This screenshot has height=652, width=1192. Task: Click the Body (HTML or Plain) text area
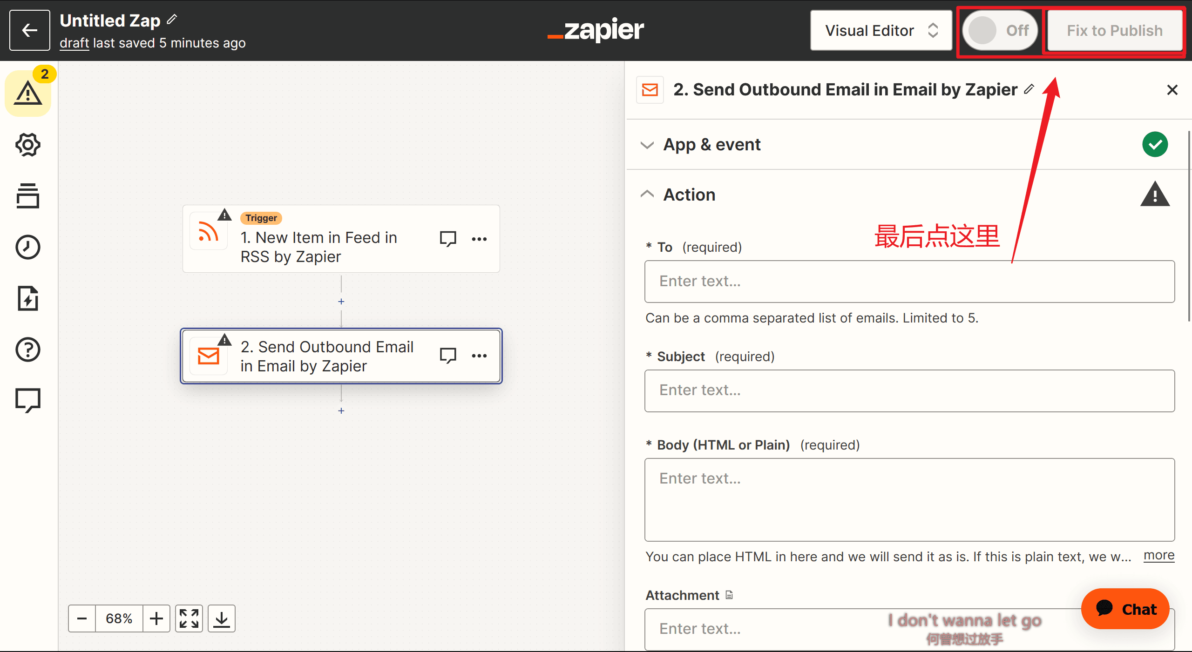point(909,499)
